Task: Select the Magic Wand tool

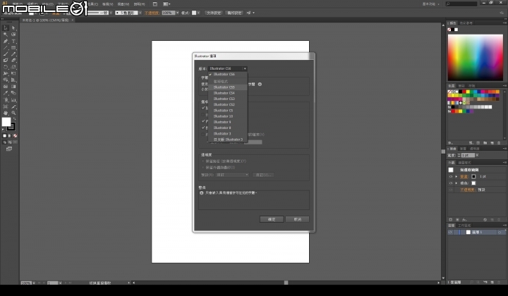Action: point(6,35)
